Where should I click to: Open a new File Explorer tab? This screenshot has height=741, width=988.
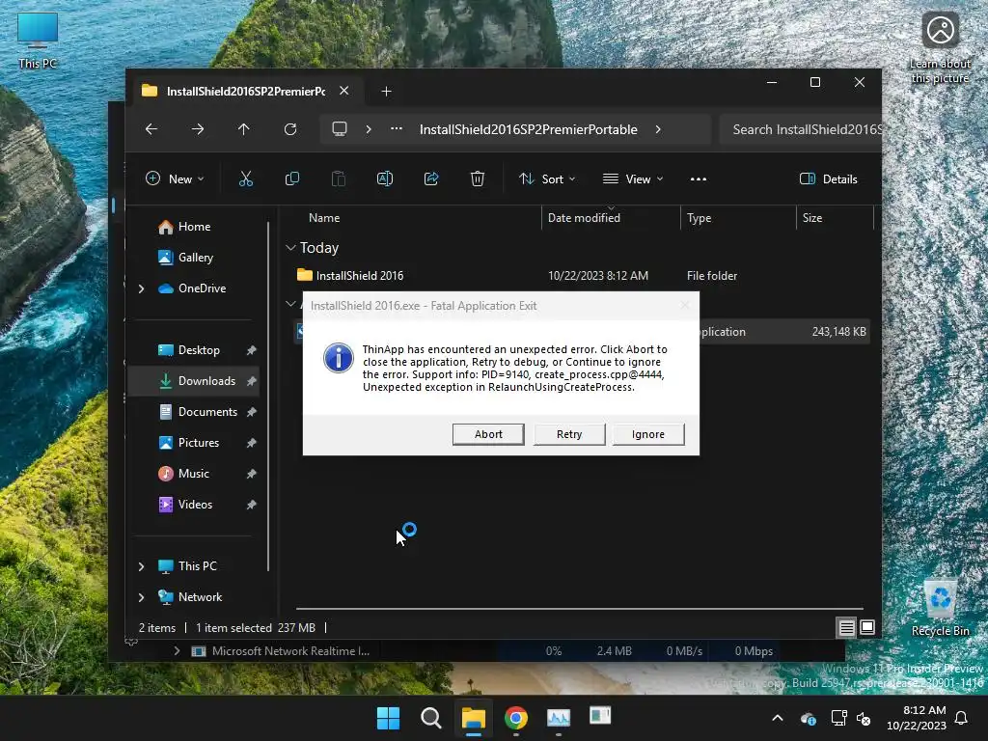tap(386, 92)
